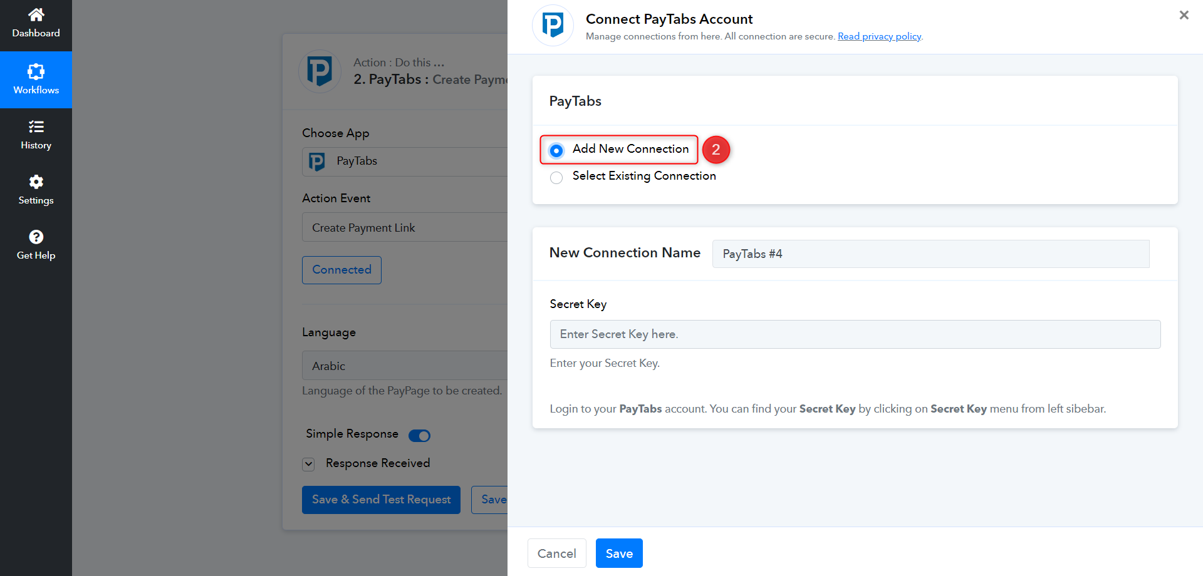Go to the Workflows section
1203x576 pixels.
click(36, 80)
